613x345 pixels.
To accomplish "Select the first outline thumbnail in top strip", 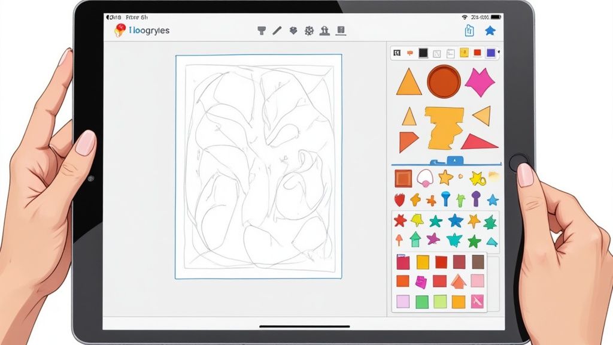I will pyautogui.click(x=436, y=53).
